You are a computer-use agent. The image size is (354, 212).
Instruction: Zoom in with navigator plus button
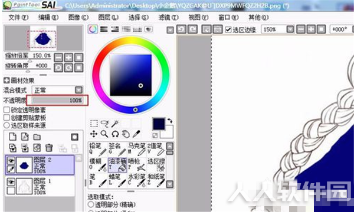point(68,58)
